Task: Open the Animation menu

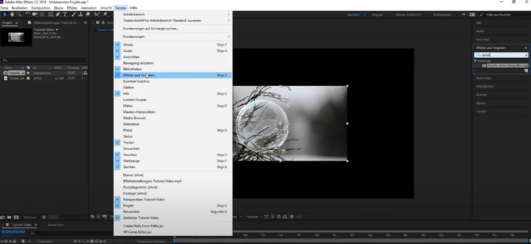Action: coord(88,8)
